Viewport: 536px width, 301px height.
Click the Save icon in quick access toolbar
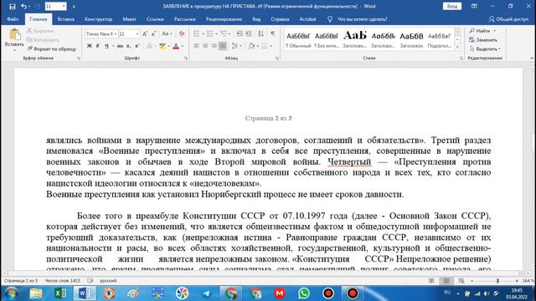pos(13,7)
